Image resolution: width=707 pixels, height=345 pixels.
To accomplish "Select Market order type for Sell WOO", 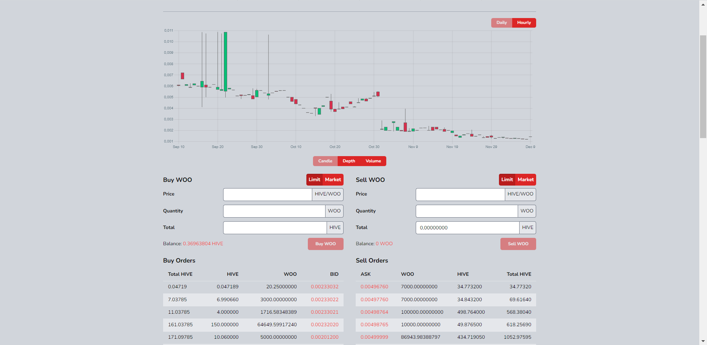I will click(x=525, y=180).
